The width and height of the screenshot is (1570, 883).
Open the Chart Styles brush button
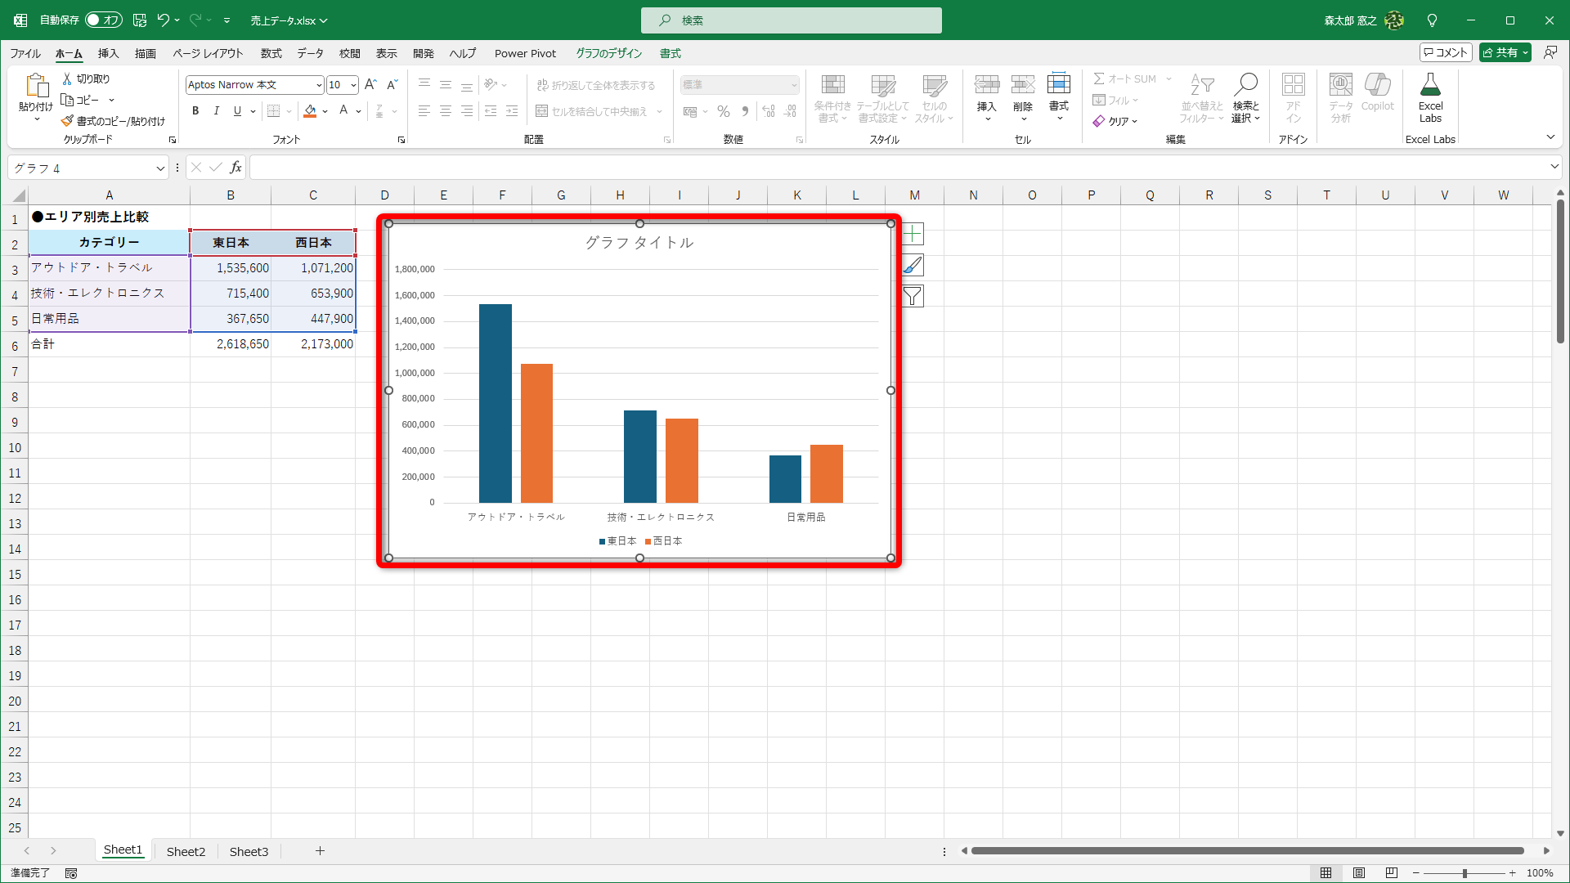[x=913, y=265]
